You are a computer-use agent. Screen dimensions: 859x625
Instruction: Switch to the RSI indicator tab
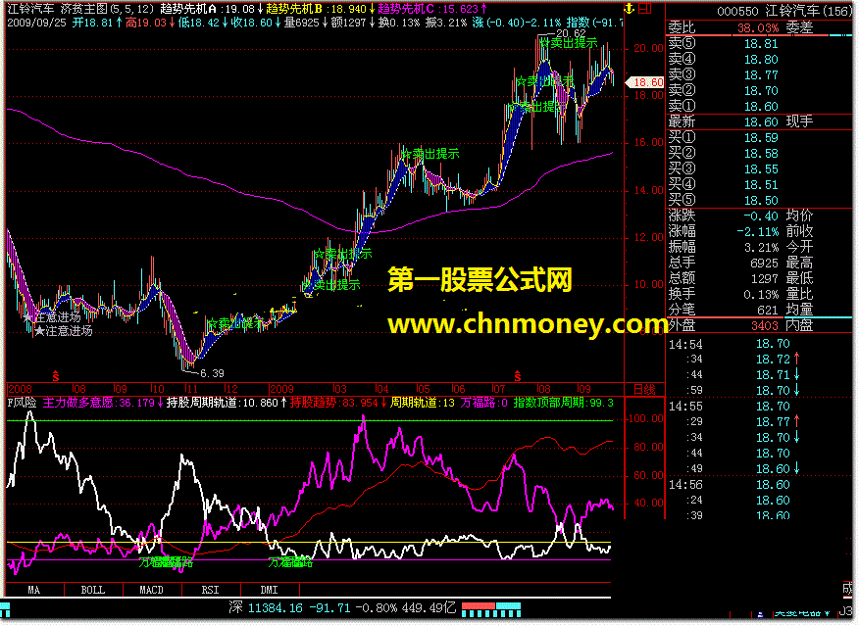pyautogui.click(x=211, y=590)
